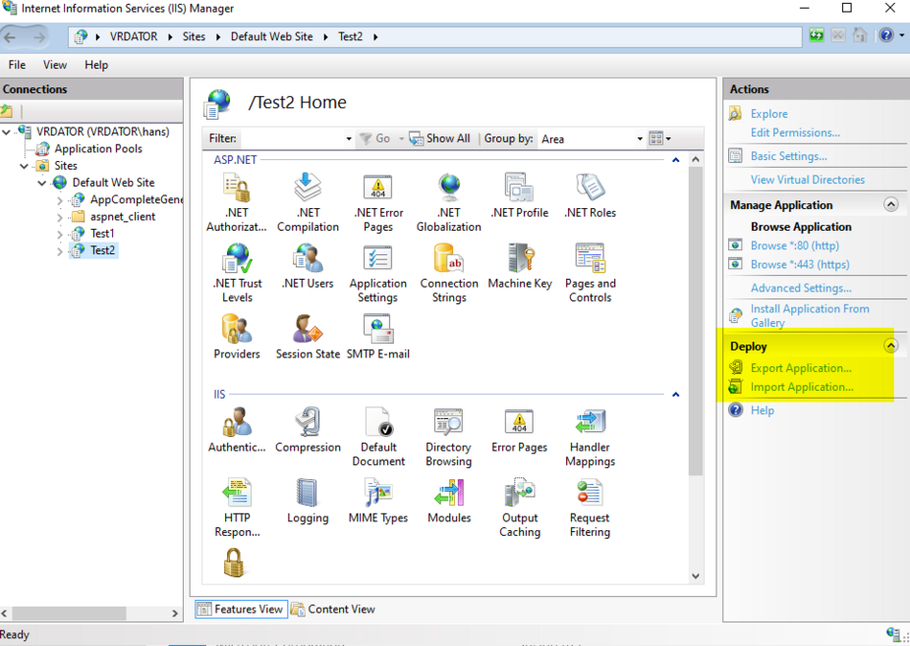
Task: Open Advanced Settings link
Action: (801, 289)
